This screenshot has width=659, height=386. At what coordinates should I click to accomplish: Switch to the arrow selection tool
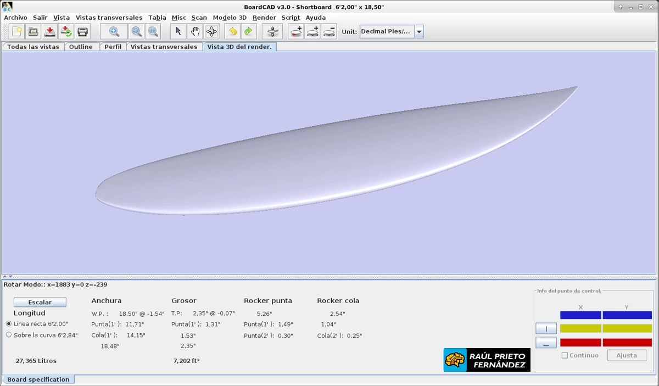[178, 31]
